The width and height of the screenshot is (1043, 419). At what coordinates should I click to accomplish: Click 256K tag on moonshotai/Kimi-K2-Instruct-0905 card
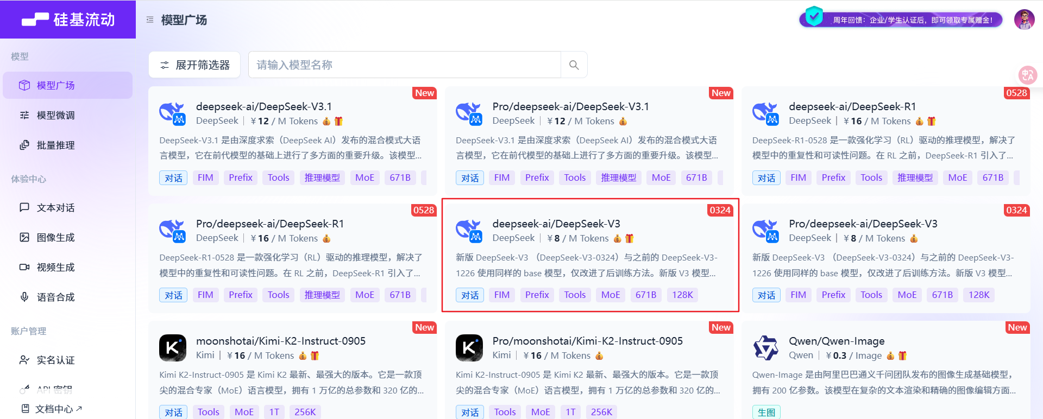coord(305,412)
